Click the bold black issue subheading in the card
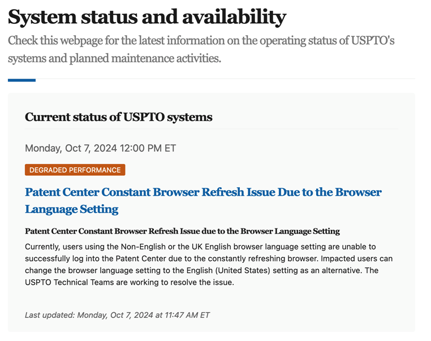Viewport: 431px width, 341px height. [182, 231]
